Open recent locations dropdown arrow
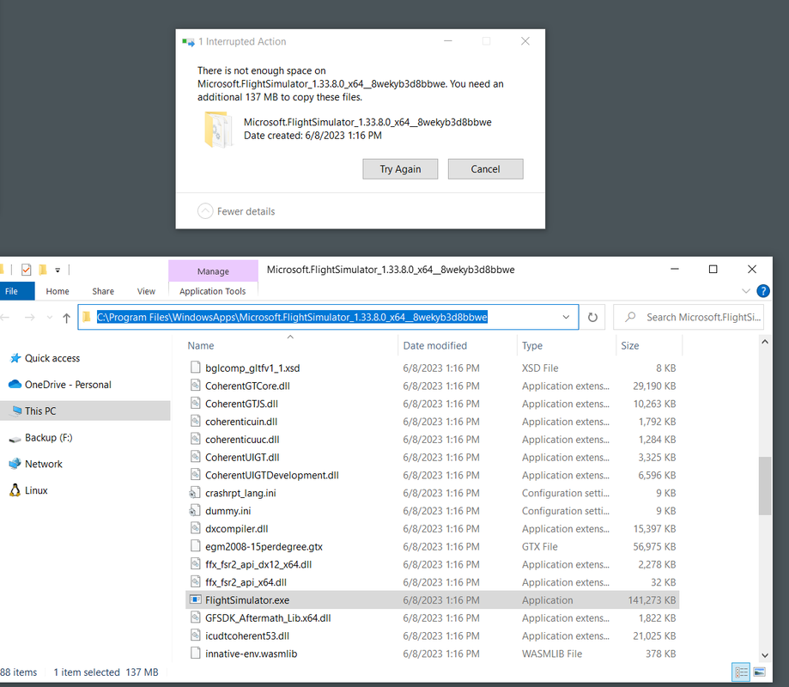This screenshot has width=789, height=687. pyautogui.click(x=49, y=318)
